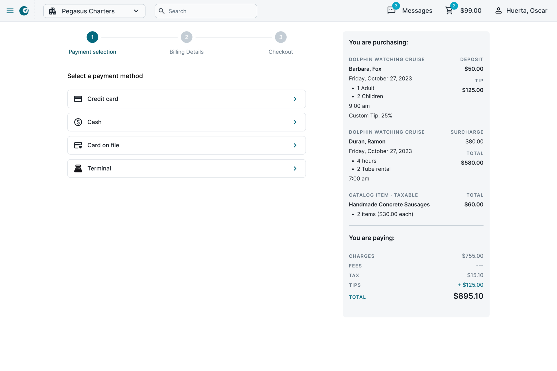Click into the Search field

pos(206,11)
